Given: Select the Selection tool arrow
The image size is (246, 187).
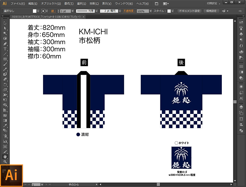Looking at the screenshot, I should coord(5,23).
